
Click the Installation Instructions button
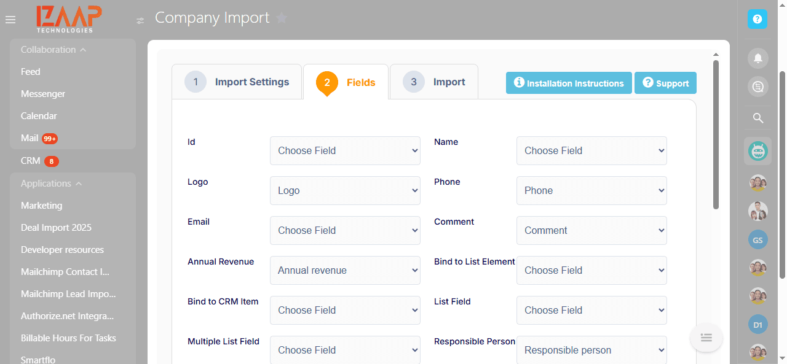(x=569, y=83)
